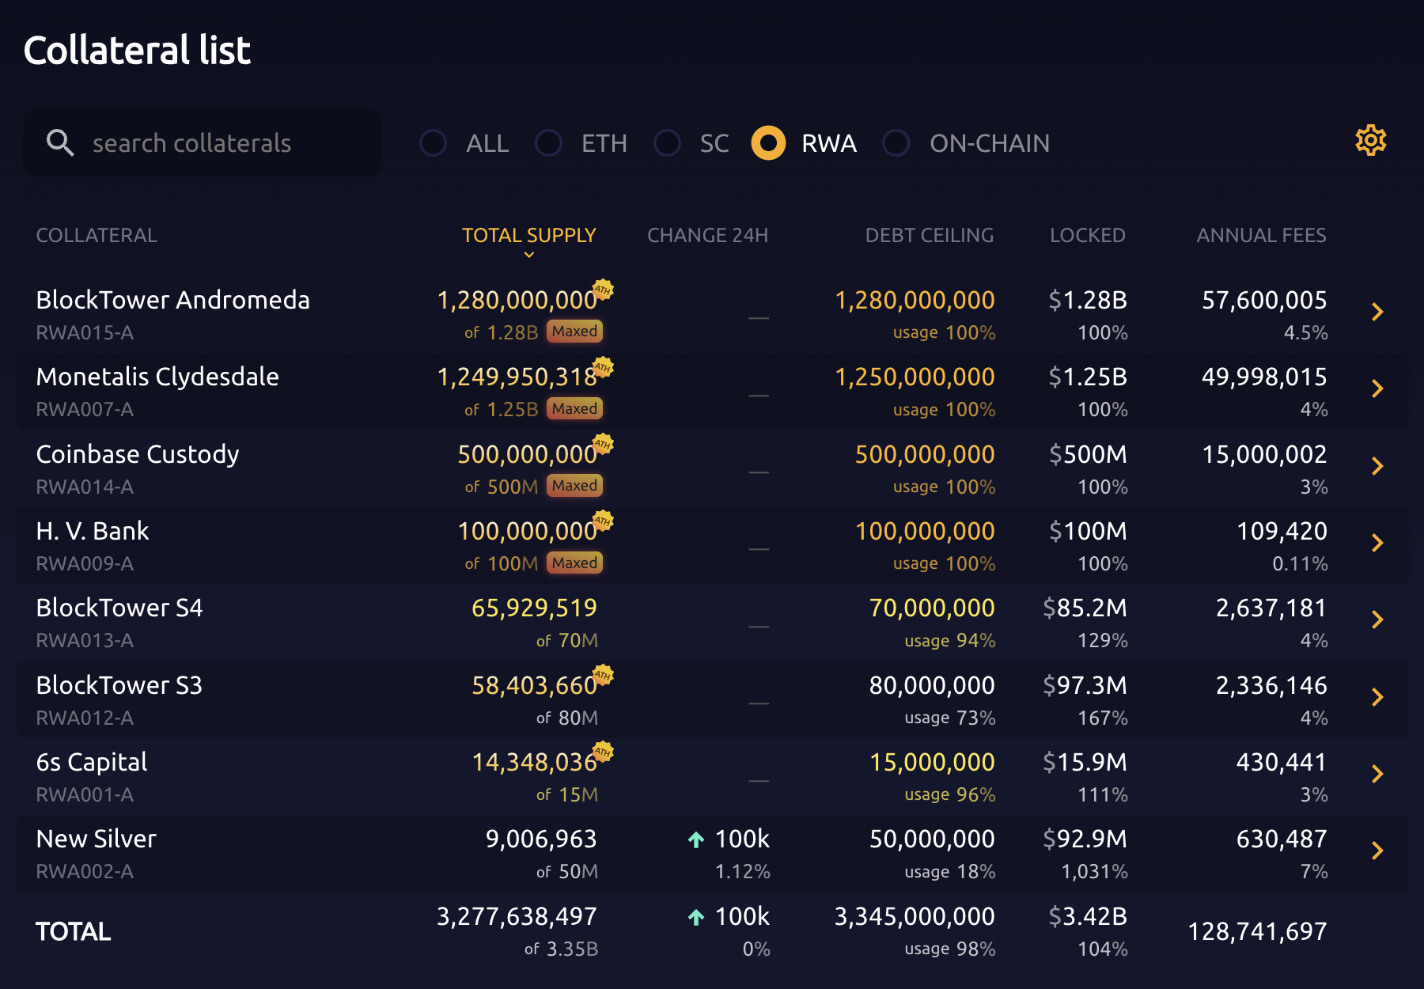Click ATH badge on H. V. Bank supply
Screen dimensions: 1424x989
604,521
